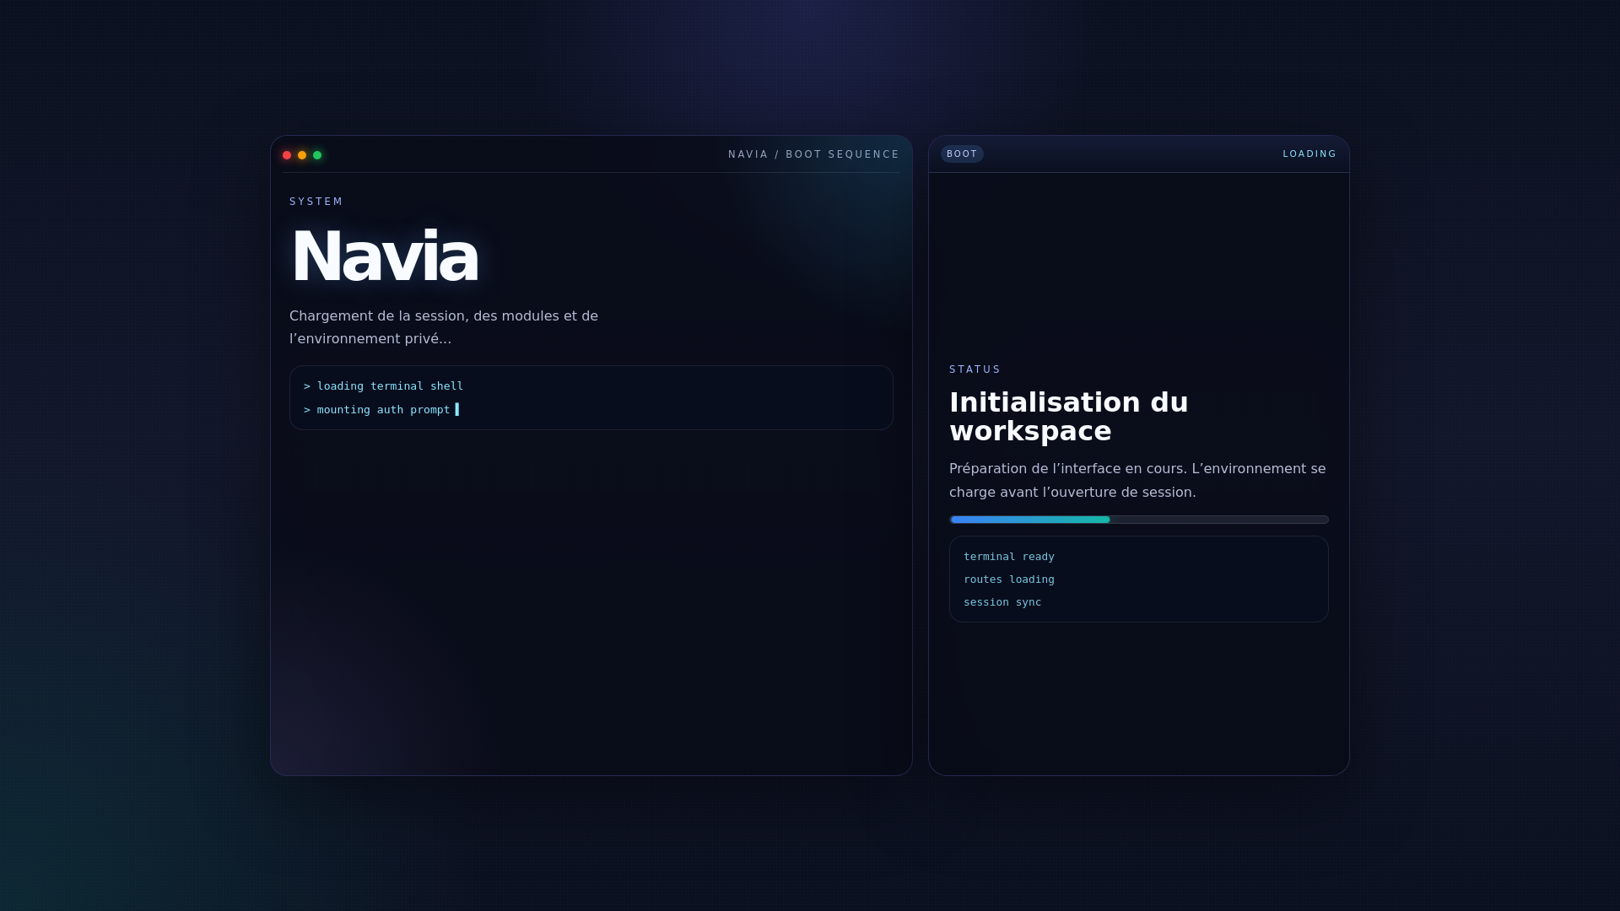Click the "routes loading" status entry
The image size is (1620, 911).
(x=1009, y=579)
